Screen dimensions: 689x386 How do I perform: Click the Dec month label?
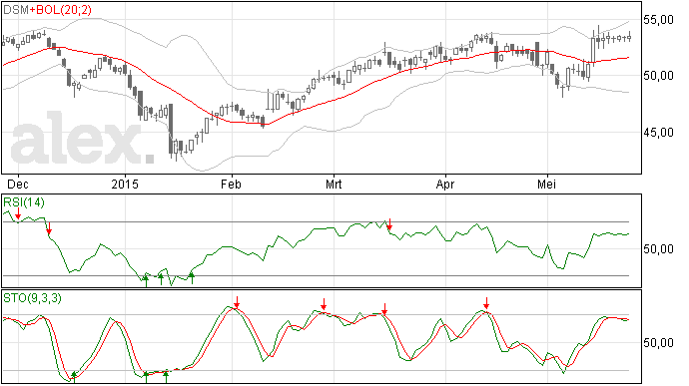pos(18,184)
